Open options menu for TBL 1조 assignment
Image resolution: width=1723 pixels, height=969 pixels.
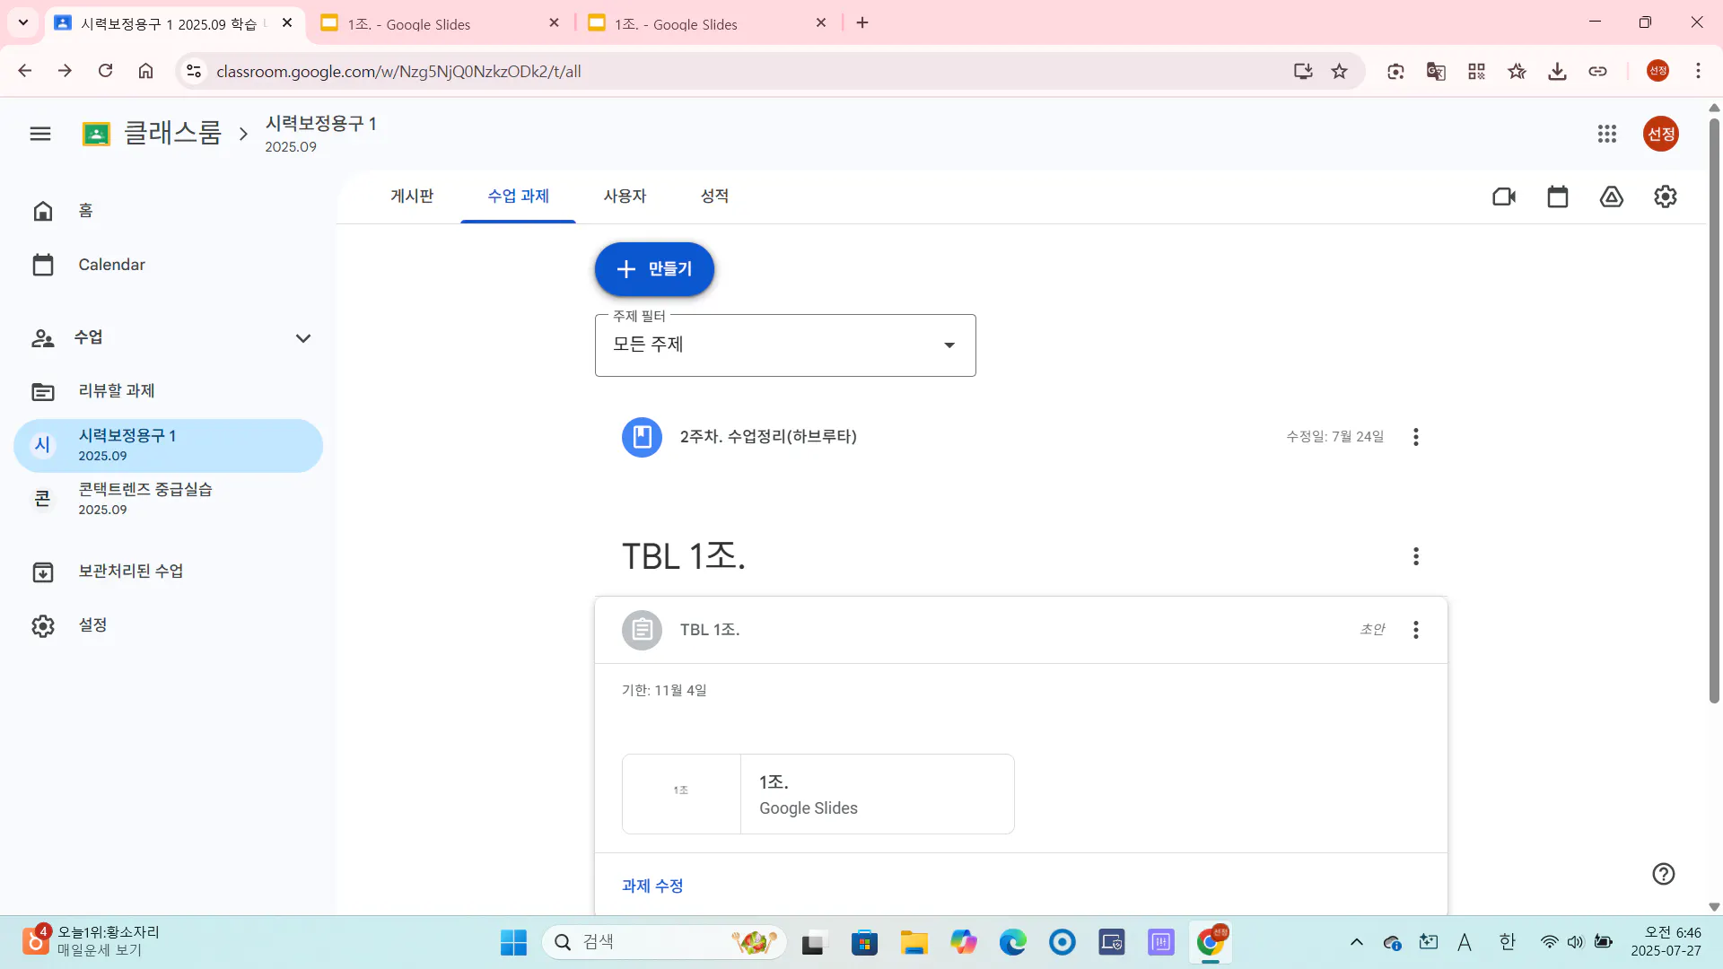1415,630
